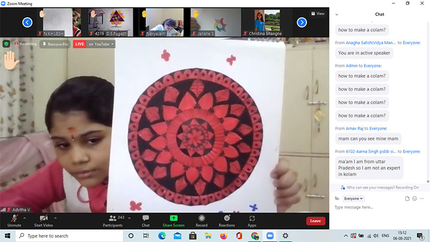Open the Apps panel
This screenshot has width=430, height=242.
click(252, 220)
